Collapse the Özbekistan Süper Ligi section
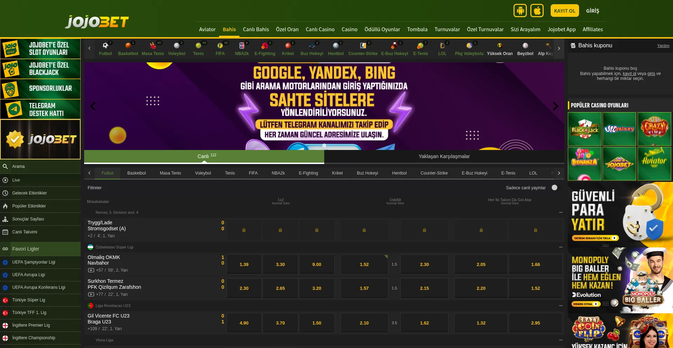This screenshot has width=673, height=348. (x=560, y=247)
